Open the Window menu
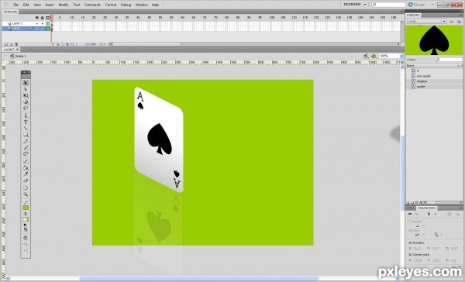 tap(142, 5)
